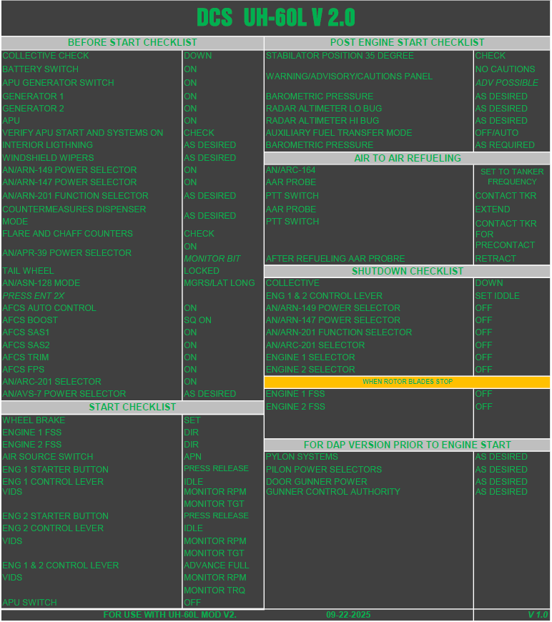Select the AUXILIARY FUEL TRANSFER MODE item
The width and height of the screenshot is (552, 622).
coord(339,133)
